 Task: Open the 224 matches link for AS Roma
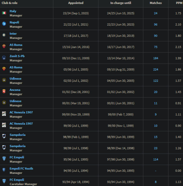point(156,69)
